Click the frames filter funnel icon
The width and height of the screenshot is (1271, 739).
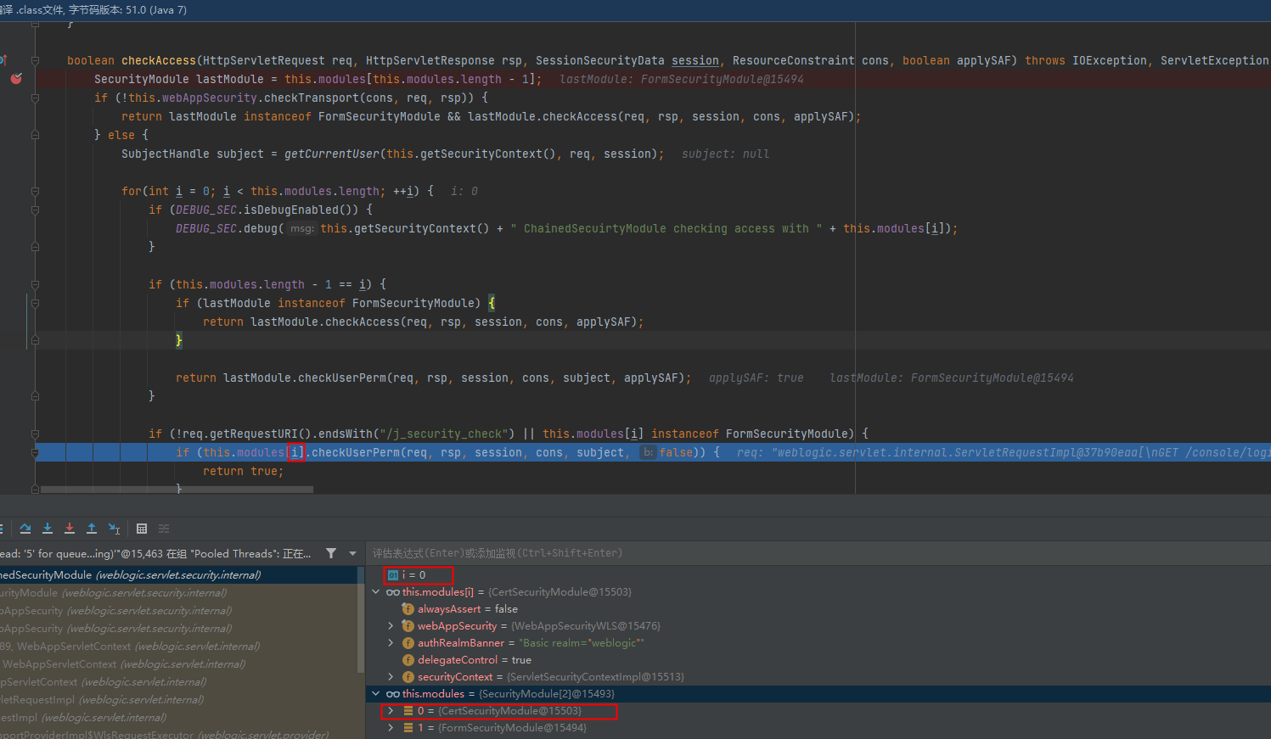331,553
